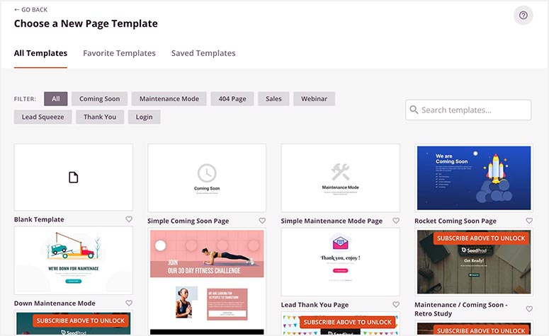Filter by 404 Page
Viewport: 549px width, 336px height.
coord(232,99)
